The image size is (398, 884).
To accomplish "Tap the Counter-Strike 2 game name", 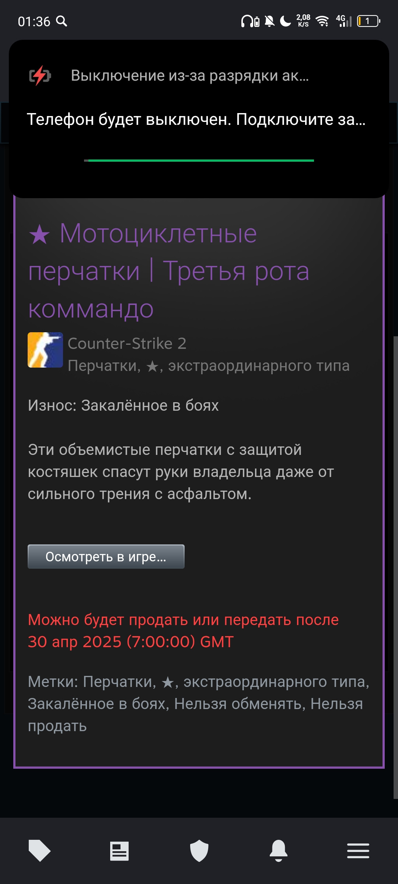I will coord(127,343).
